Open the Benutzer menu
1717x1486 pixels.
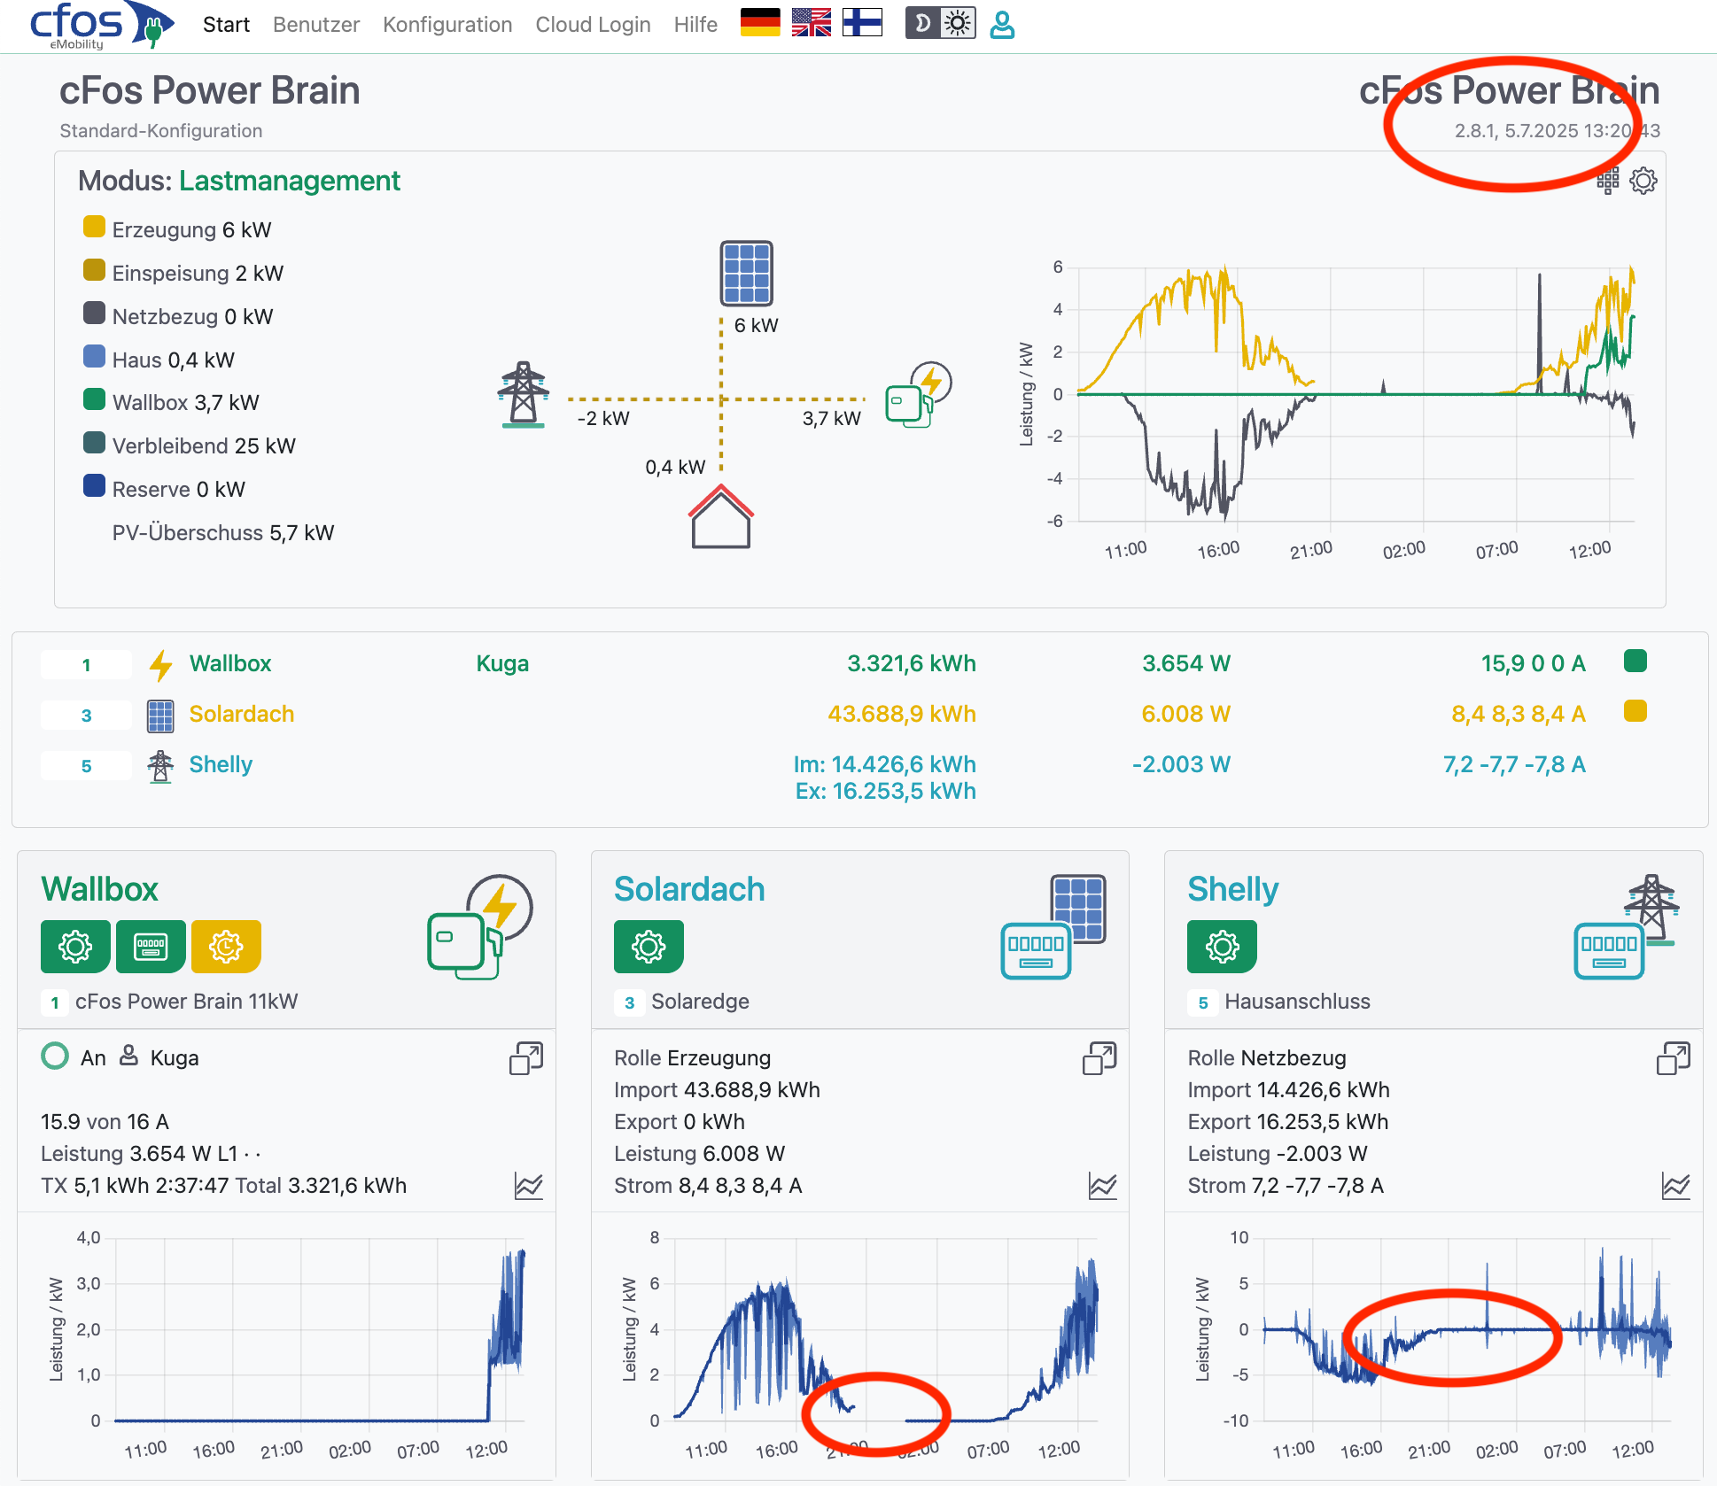pyautogui.click(x=316, y=25)
